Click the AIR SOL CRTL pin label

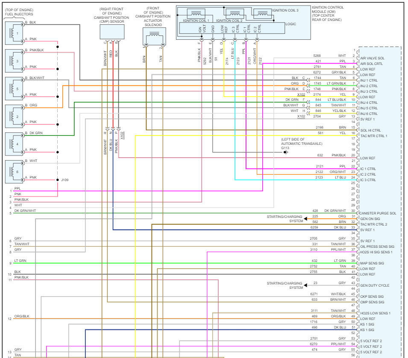371,64
